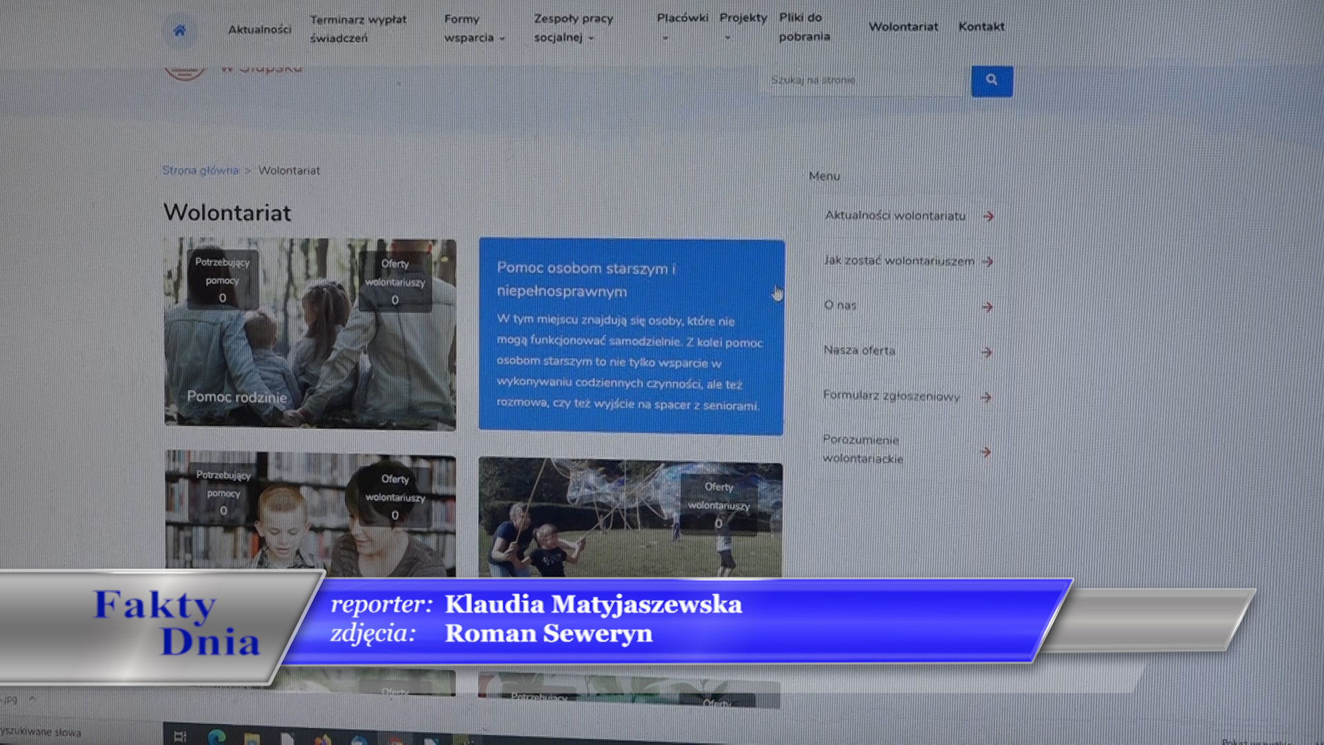Viewport: 1324px width, 745px height.
Task: Click the blue search magnifier button
Action: [992, 81]
